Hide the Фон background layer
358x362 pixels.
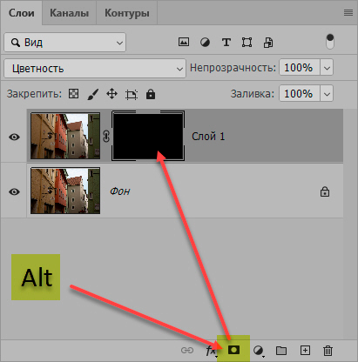[14, 191]
